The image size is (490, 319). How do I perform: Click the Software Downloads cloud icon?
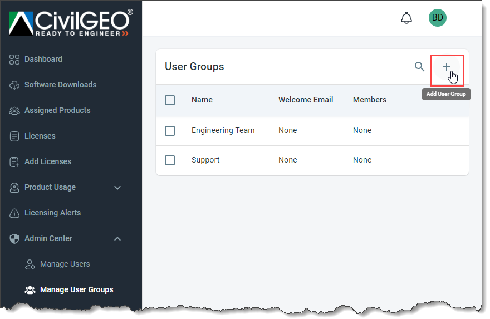click(14, 85)
